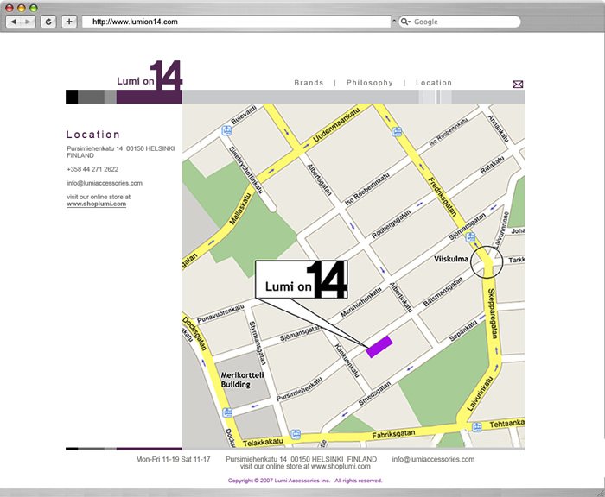The image size is (605, 497).
Task: Open the search magnifier dropdown
Action: point(405,22)
